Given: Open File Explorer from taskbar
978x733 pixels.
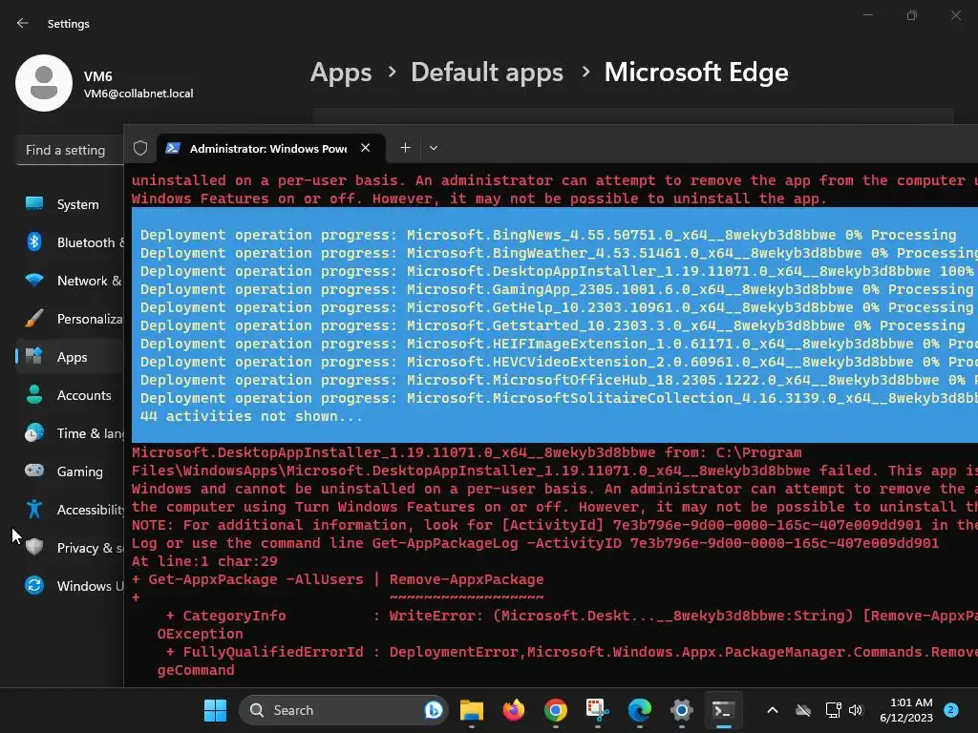Looking at the screenshot, I should [472, 710].
